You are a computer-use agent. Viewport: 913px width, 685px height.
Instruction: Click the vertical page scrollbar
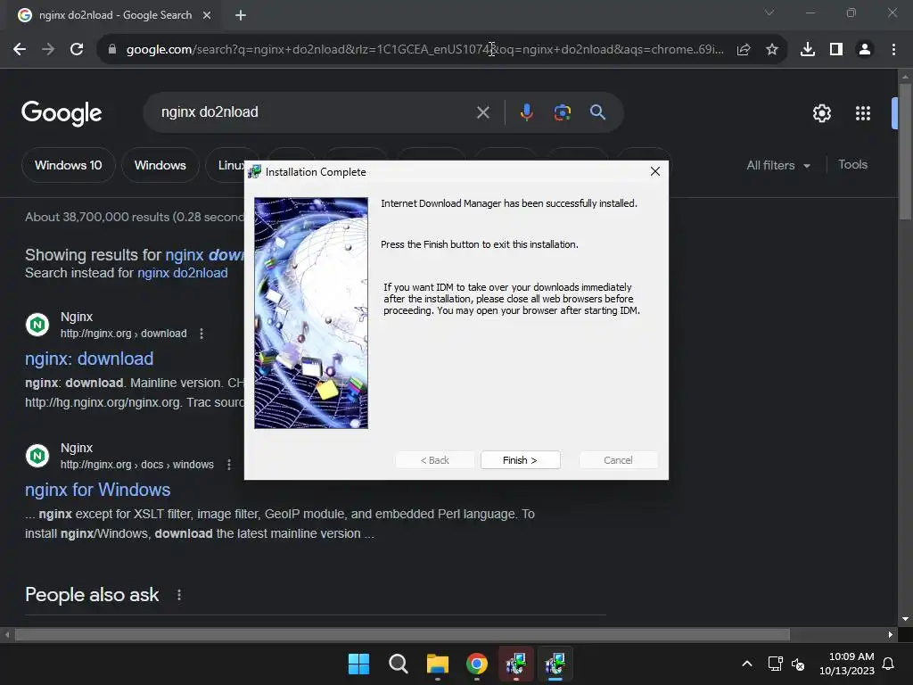(905, 152)
